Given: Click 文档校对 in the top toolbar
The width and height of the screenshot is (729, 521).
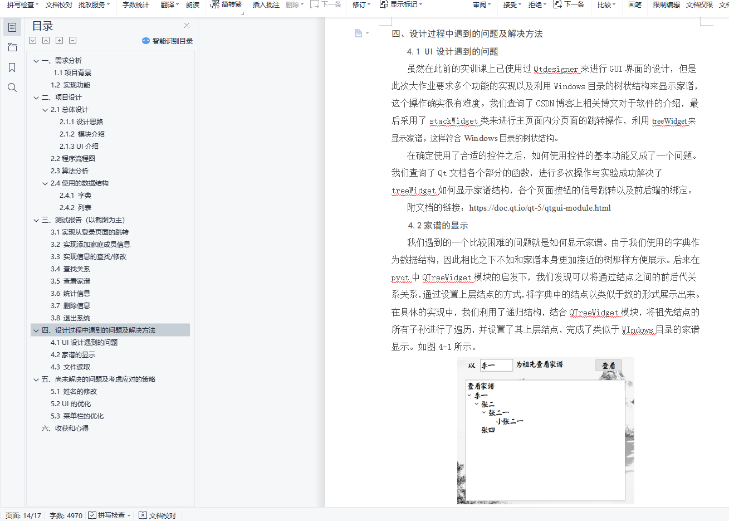Looking at the screenshot, I should tap(59, 4).
